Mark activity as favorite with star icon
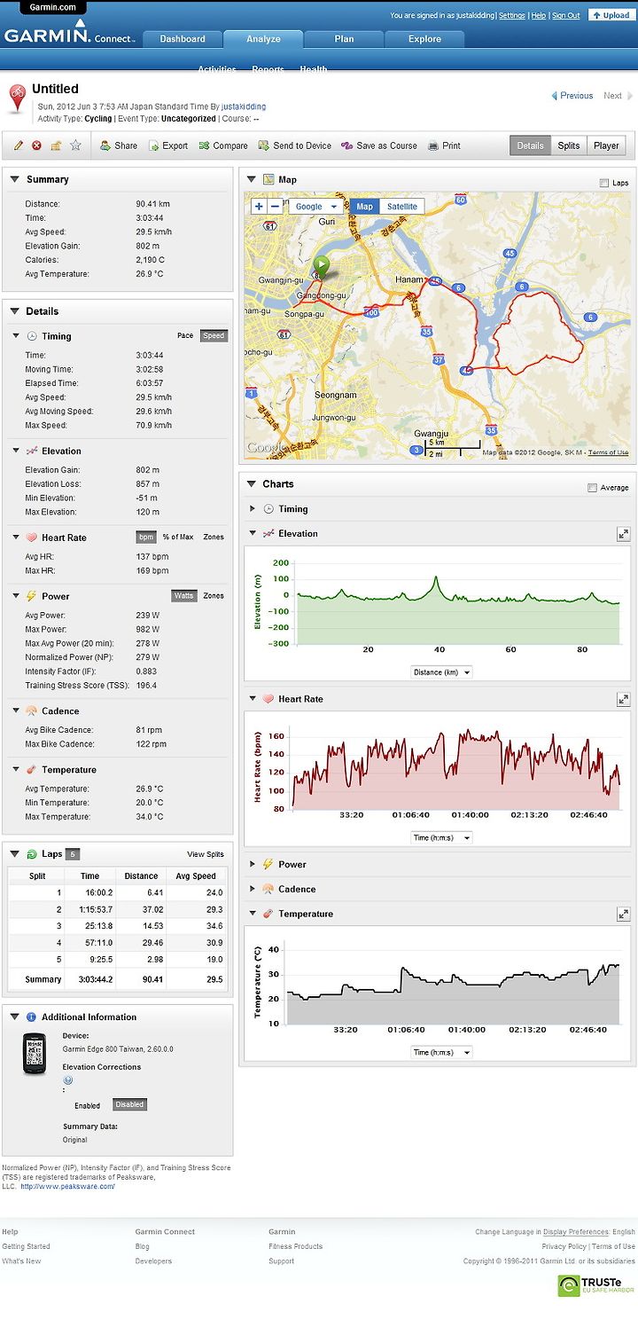Image resolution: width=638 pixels, height=1319 pixels. click(x=75, y=145)
